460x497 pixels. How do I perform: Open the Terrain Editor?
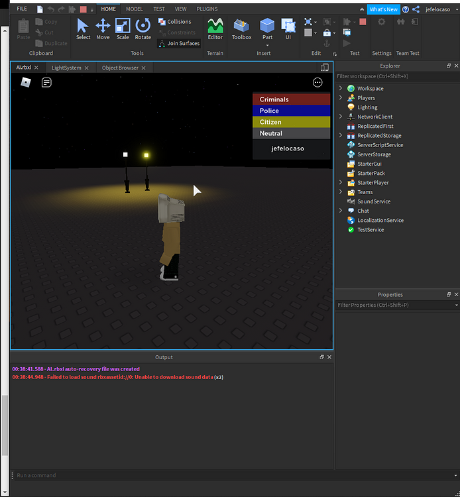coord(215,29)
